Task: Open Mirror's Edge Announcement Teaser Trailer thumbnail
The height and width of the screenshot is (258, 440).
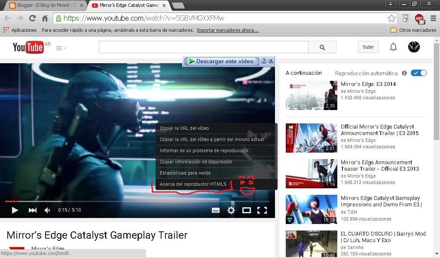Action: [311, 174]
